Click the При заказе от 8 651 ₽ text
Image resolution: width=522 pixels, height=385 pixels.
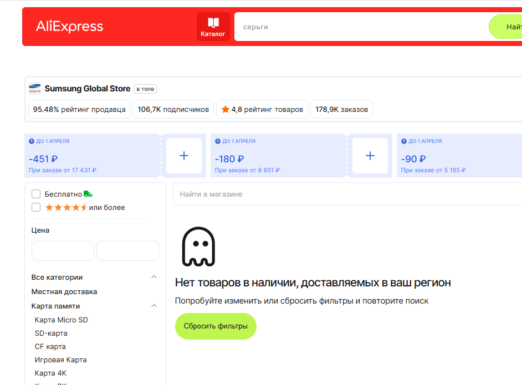click(247, 170)
